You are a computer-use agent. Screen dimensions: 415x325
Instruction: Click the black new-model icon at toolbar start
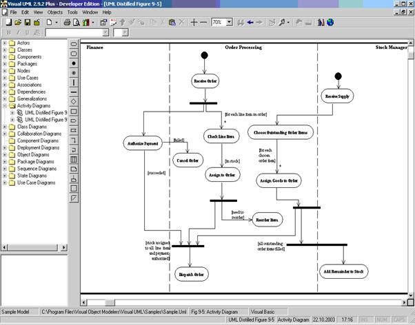(8, 23)
